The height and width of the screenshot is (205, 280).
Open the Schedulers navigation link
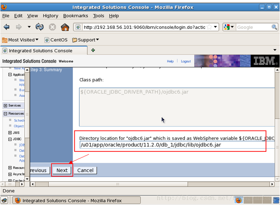(19, 120)
